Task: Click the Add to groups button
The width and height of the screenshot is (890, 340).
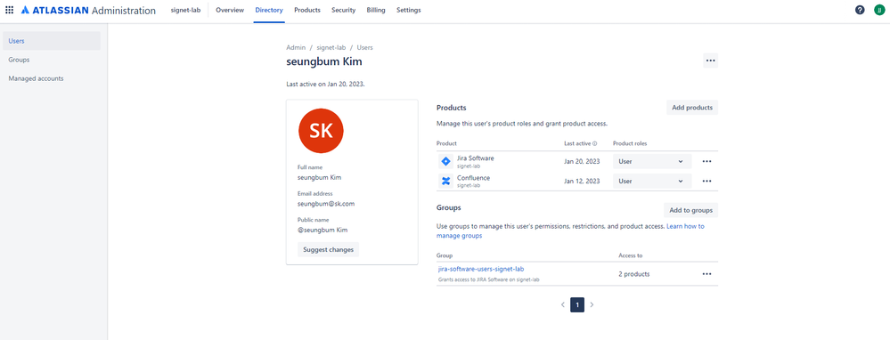Action: [x=690, y=210]
